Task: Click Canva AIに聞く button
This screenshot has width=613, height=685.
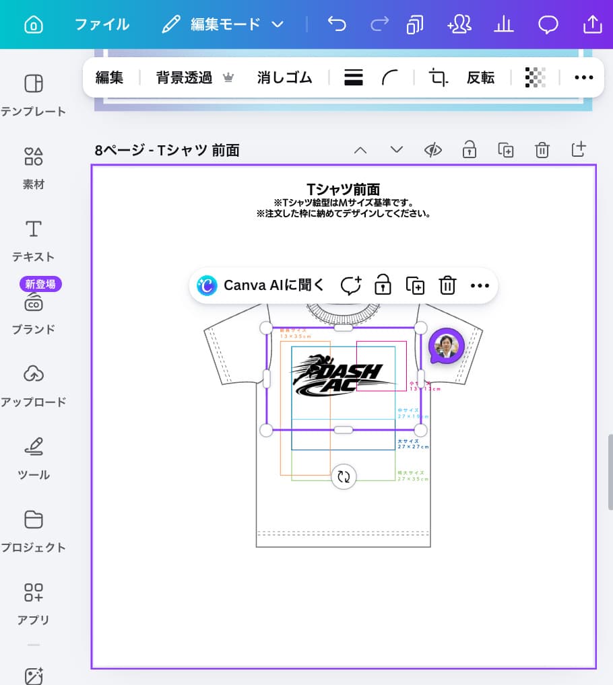Action: pyautogui.click(x=261, y=286)
